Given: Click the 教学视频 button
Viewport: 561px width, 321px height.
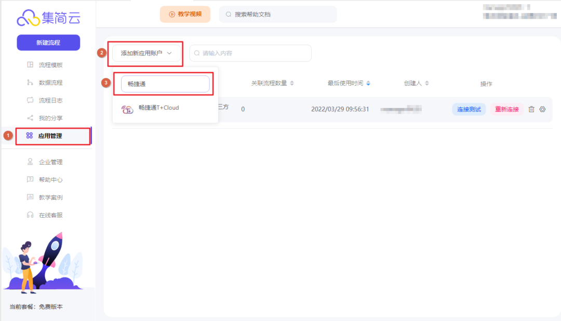Looking at the screenshot, I should (185, 15).
